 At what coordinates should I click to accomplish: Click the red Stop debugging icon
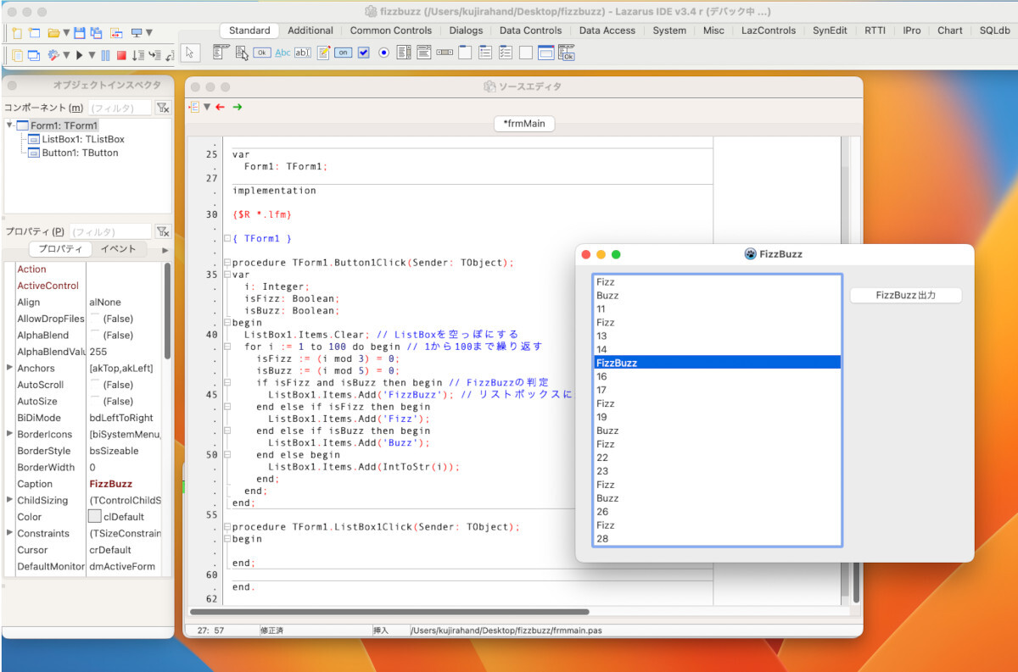121,55
